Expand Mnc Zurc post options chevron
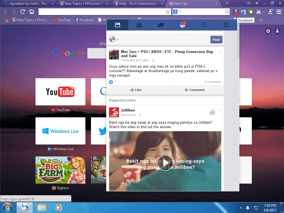Viewport: 284px width, 213px height. (x=220, y=52)
